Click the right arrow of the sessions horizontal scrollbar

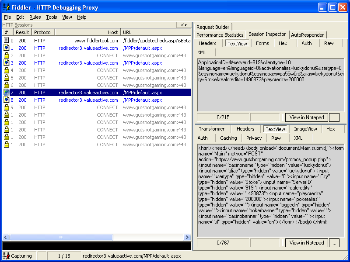(x=187, y=238)
